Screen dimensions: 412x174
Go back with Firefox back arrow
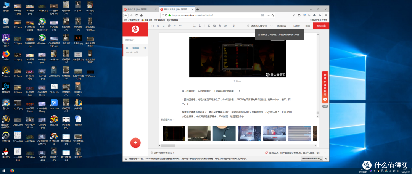126,15
